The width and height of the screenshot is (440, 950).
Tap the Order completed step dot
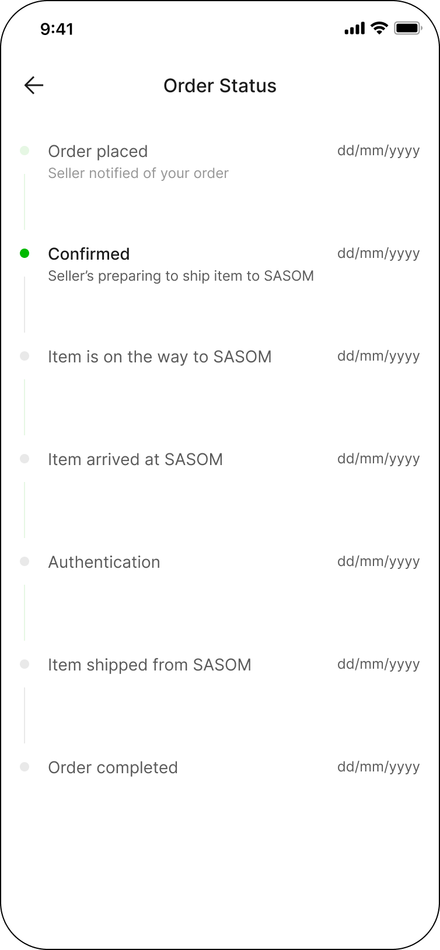25,767
